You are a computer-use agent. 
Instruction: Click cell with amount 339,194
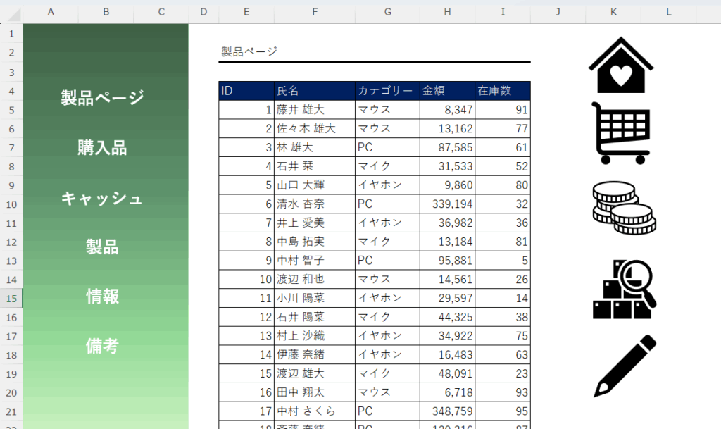[447, 204]
